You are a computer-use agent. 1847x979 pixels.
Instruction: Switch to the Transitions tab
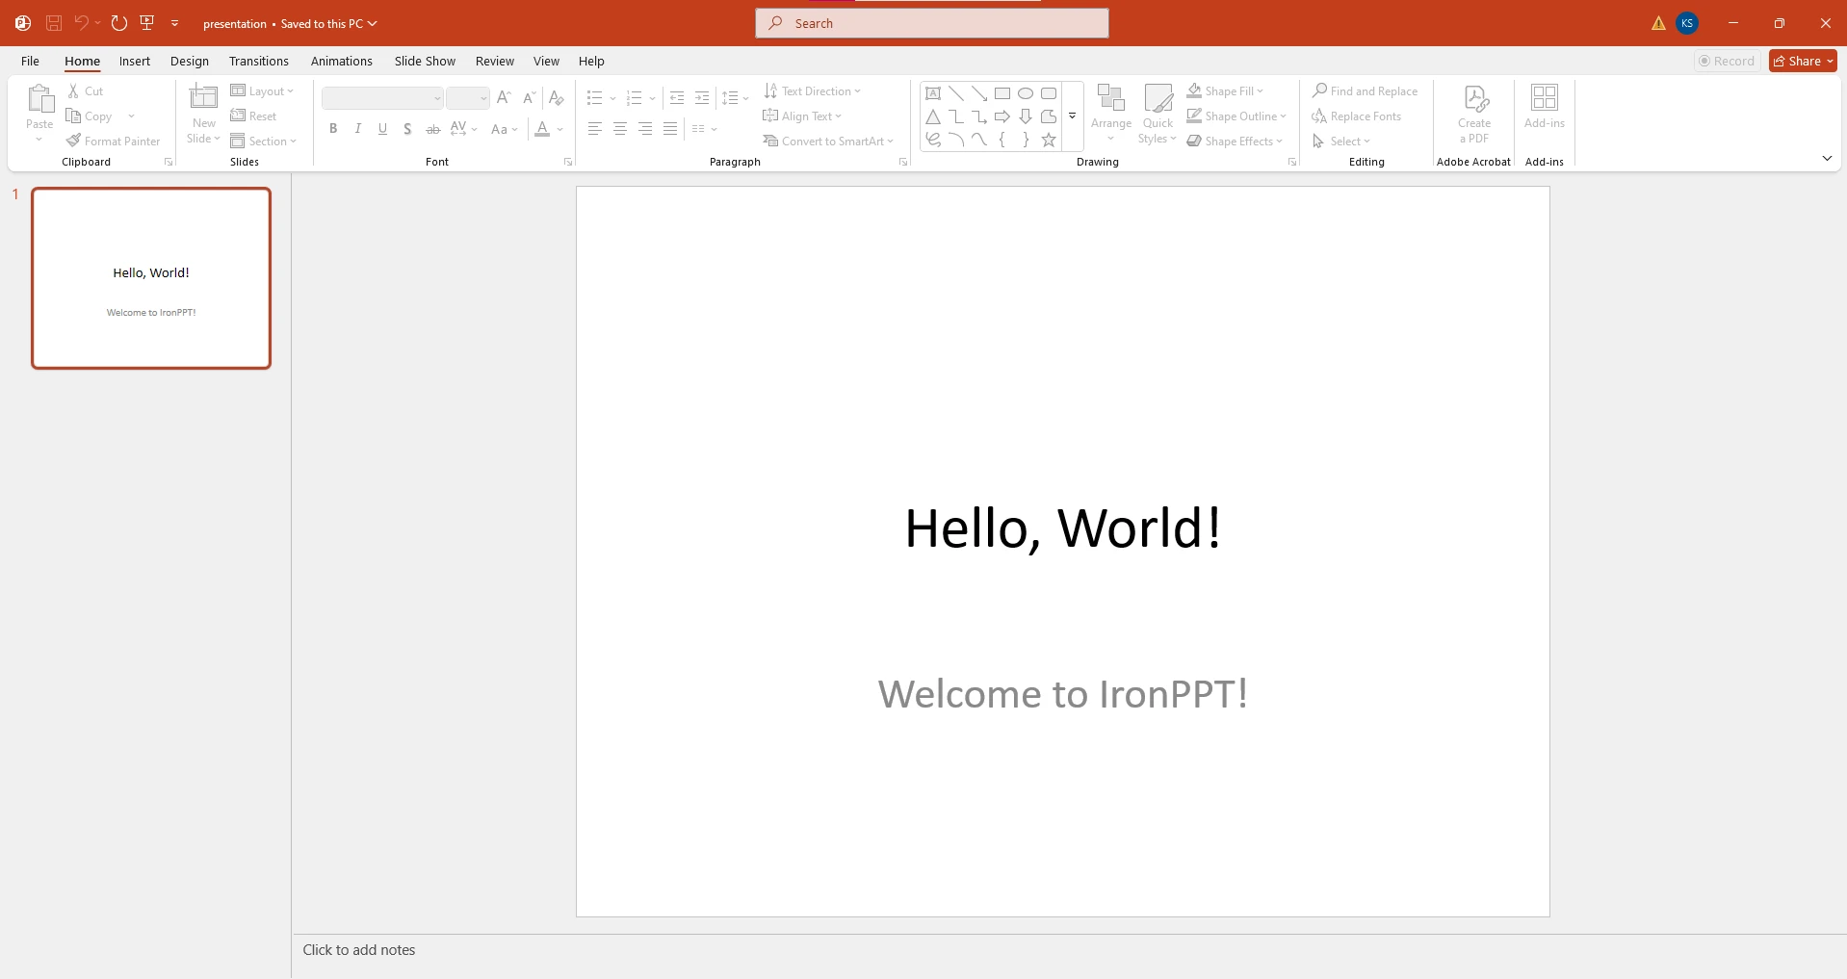point(258,62)
